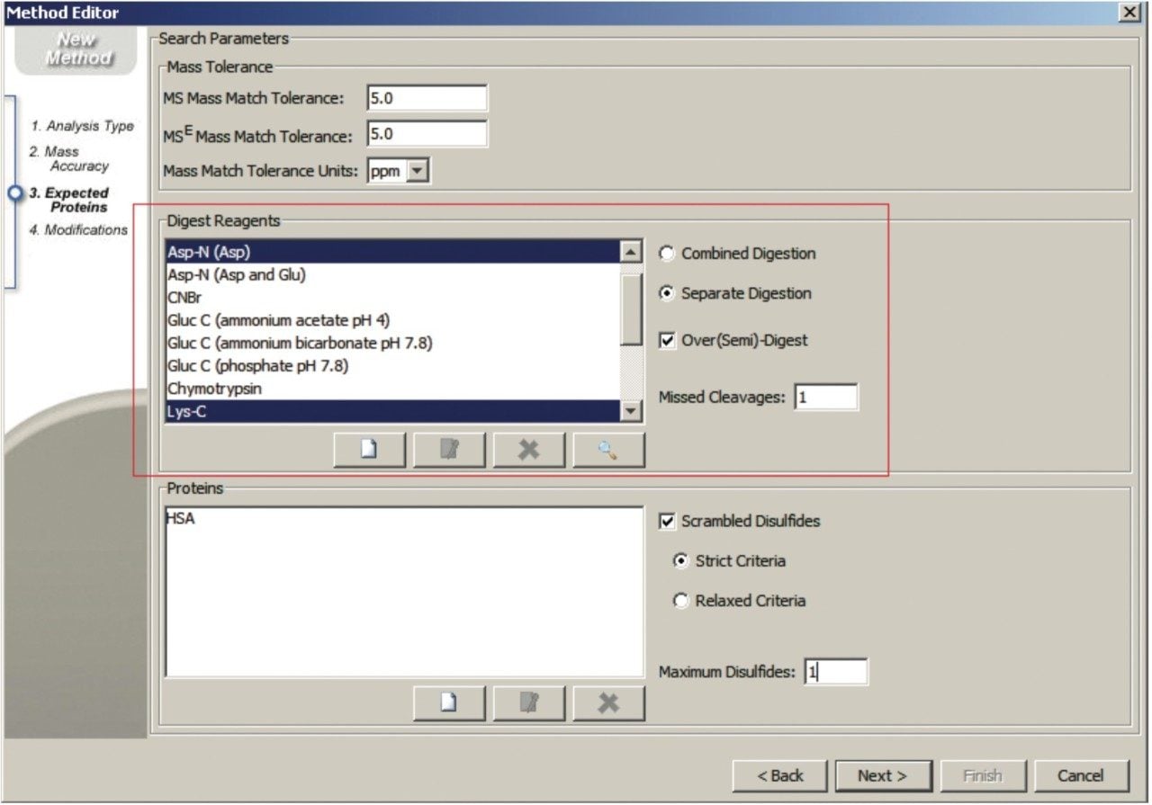The height and width of the screenshot is (805, 1152).
Task: Toggle the Scrambled Disulfides checkbox
Action: point(667,522)
